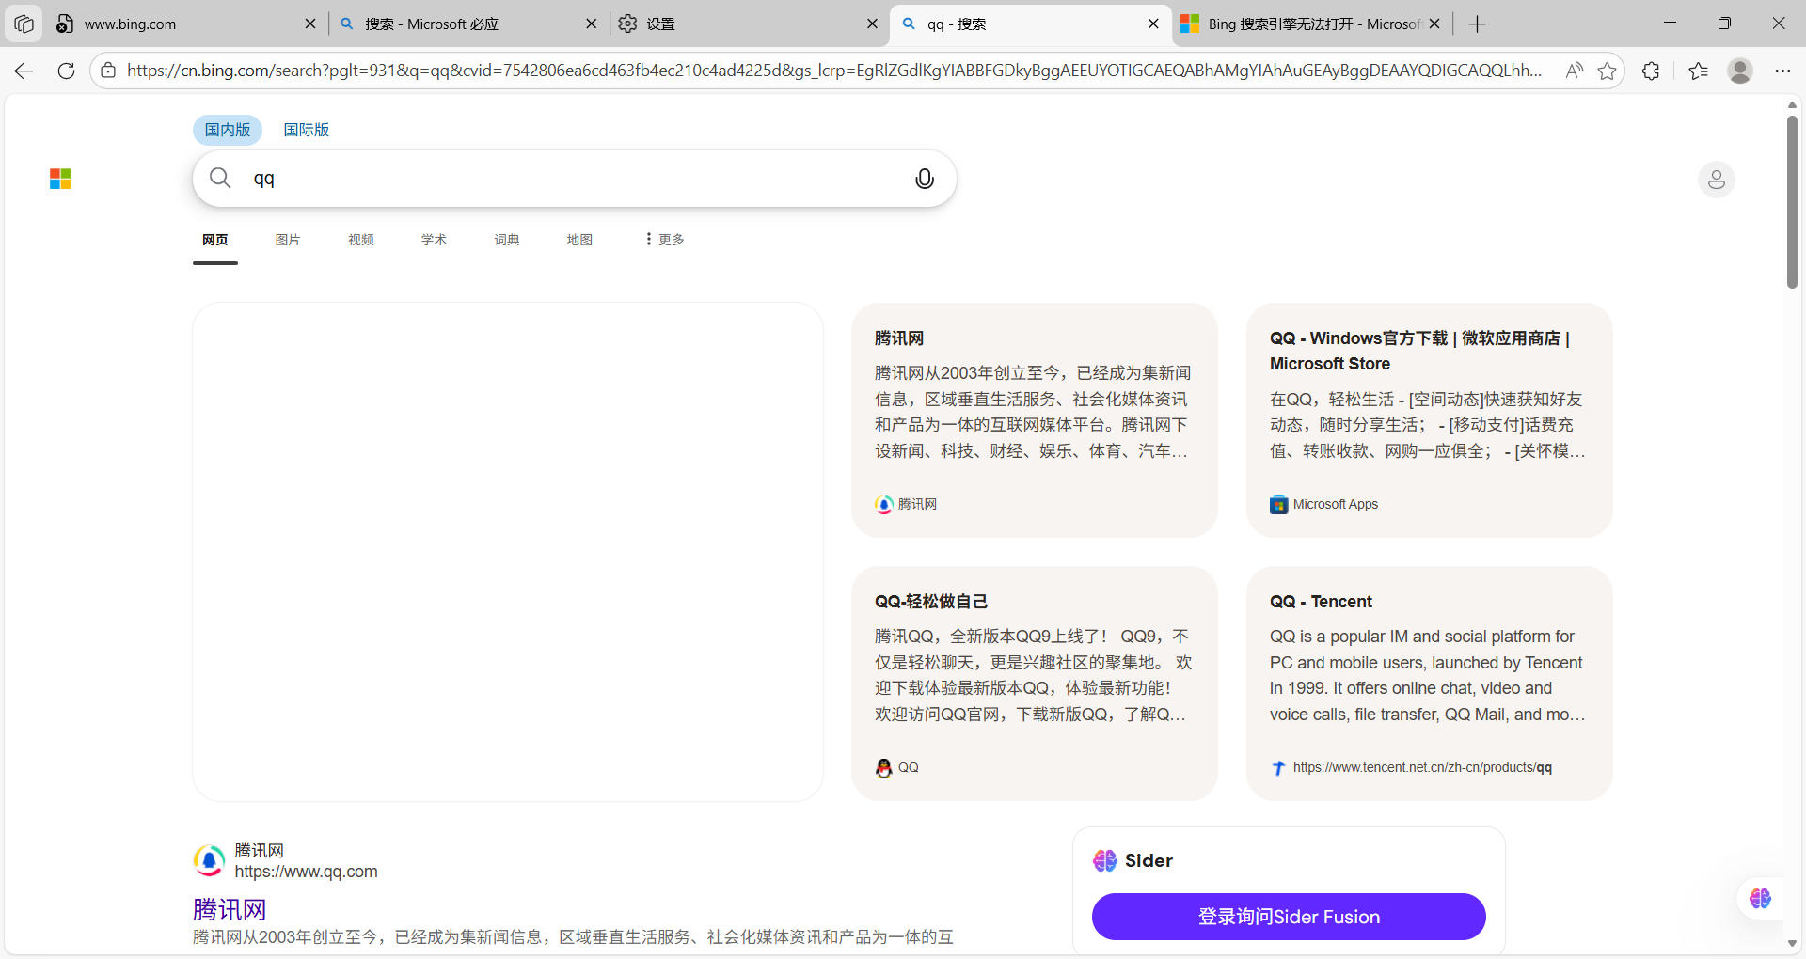Close the 设置 tab
Screen dimensions: 1806x959
[873, 24]
